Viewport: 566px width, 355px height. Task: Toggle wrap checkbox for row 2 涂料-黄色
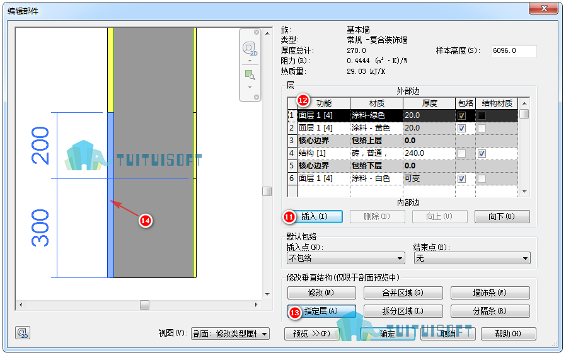click(461, 128)
